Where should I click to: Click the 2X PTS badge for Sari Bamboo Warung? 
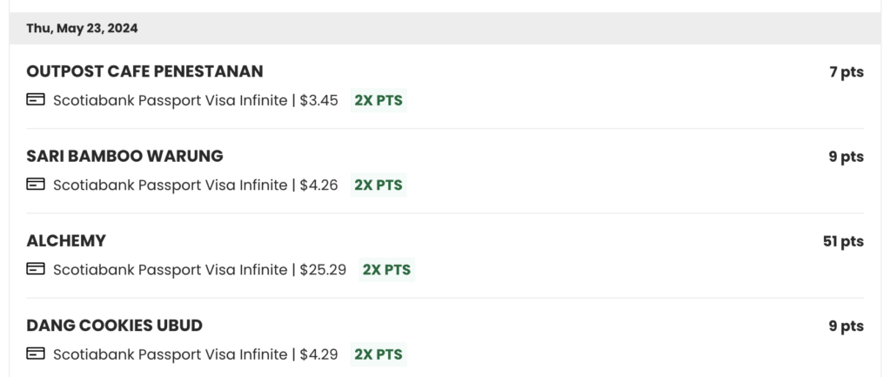379,185
